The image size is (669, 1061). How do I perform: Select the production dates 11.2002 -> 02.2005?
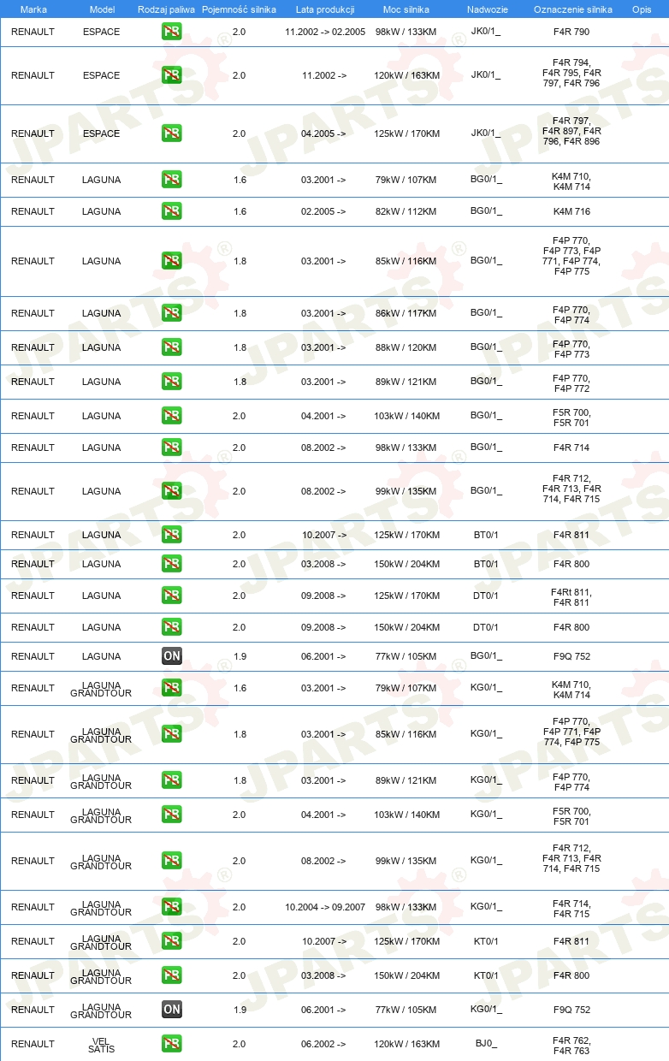pos(325,32)
